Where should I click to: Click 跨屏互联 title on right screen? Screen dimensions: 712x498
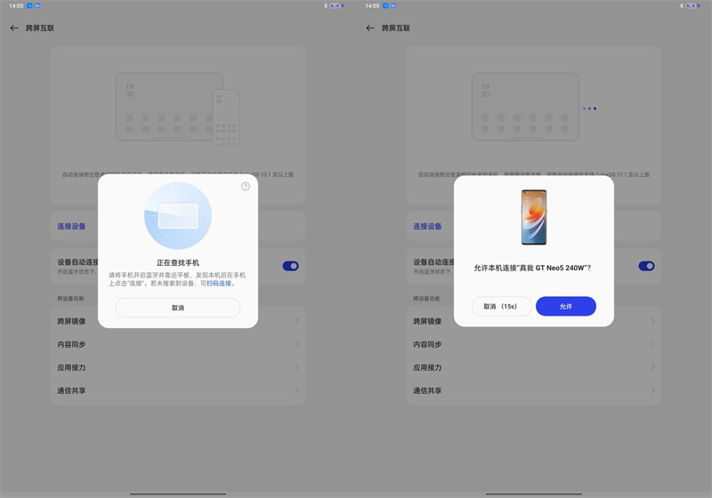396,28
